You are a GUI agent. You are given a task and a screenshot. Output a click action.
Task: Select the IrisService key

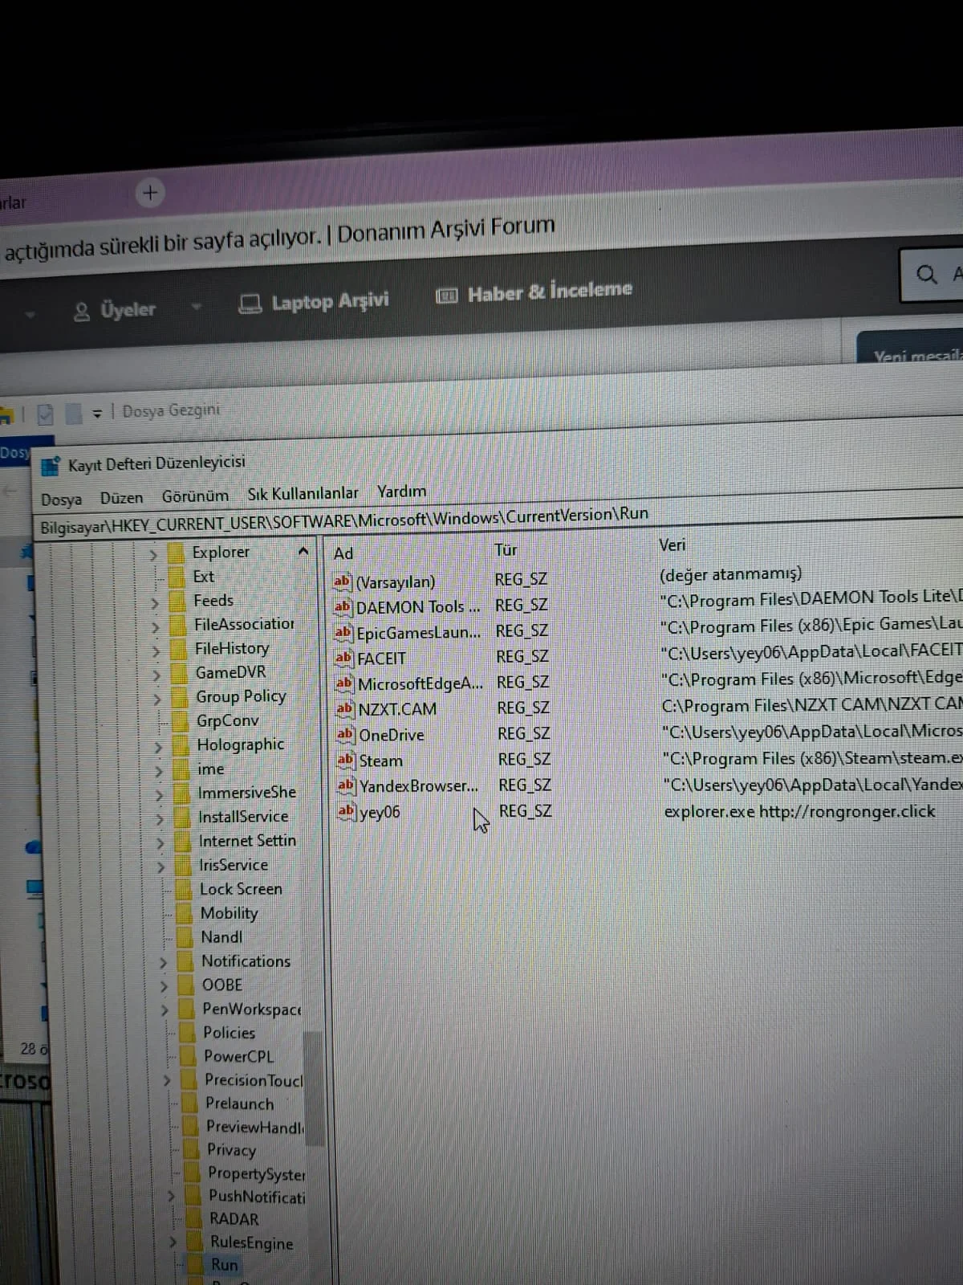tap(234, 865)
